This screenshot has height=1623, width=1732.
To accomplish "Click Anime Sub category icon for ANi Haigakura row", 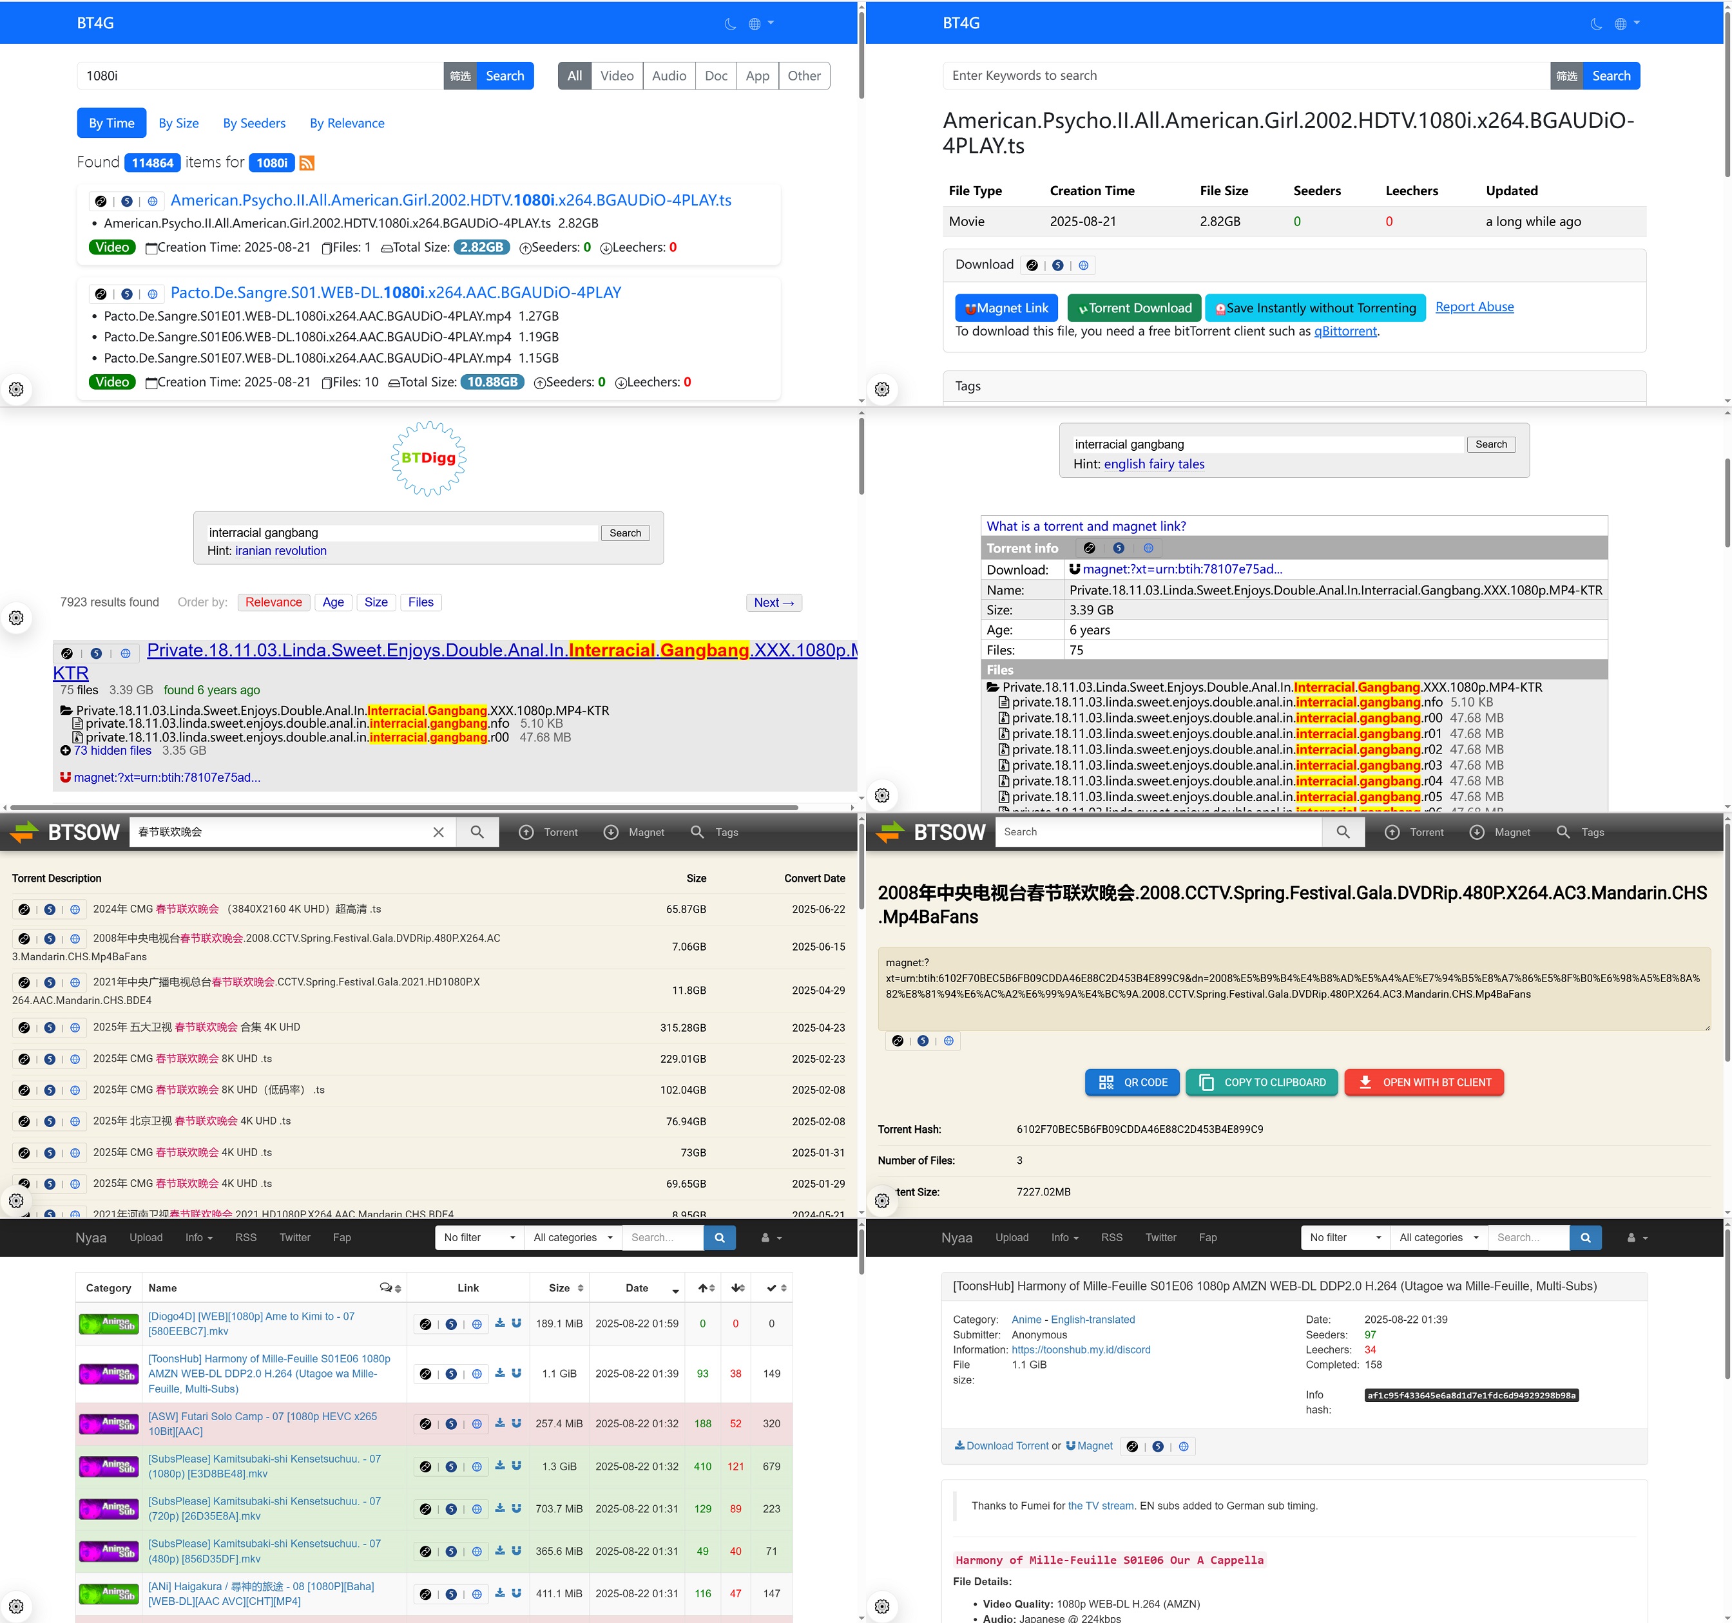I will [109, 1593].
